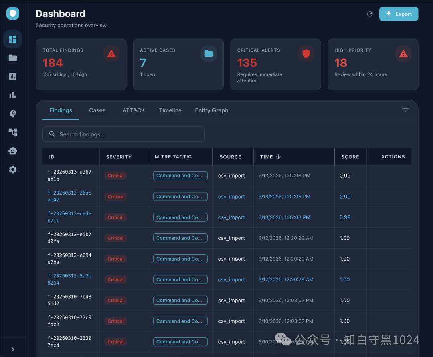Click the Total Findings count 184

53,63
